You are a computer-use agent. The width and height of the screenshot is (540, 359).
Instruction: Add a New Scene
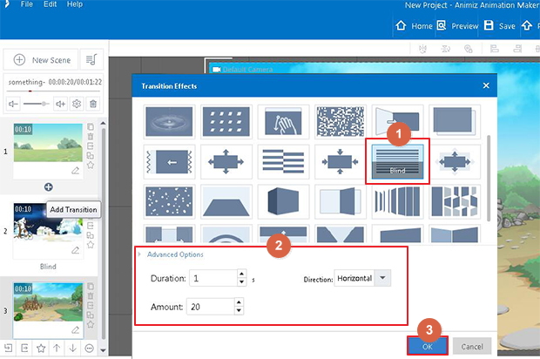(x=41, y=59)
